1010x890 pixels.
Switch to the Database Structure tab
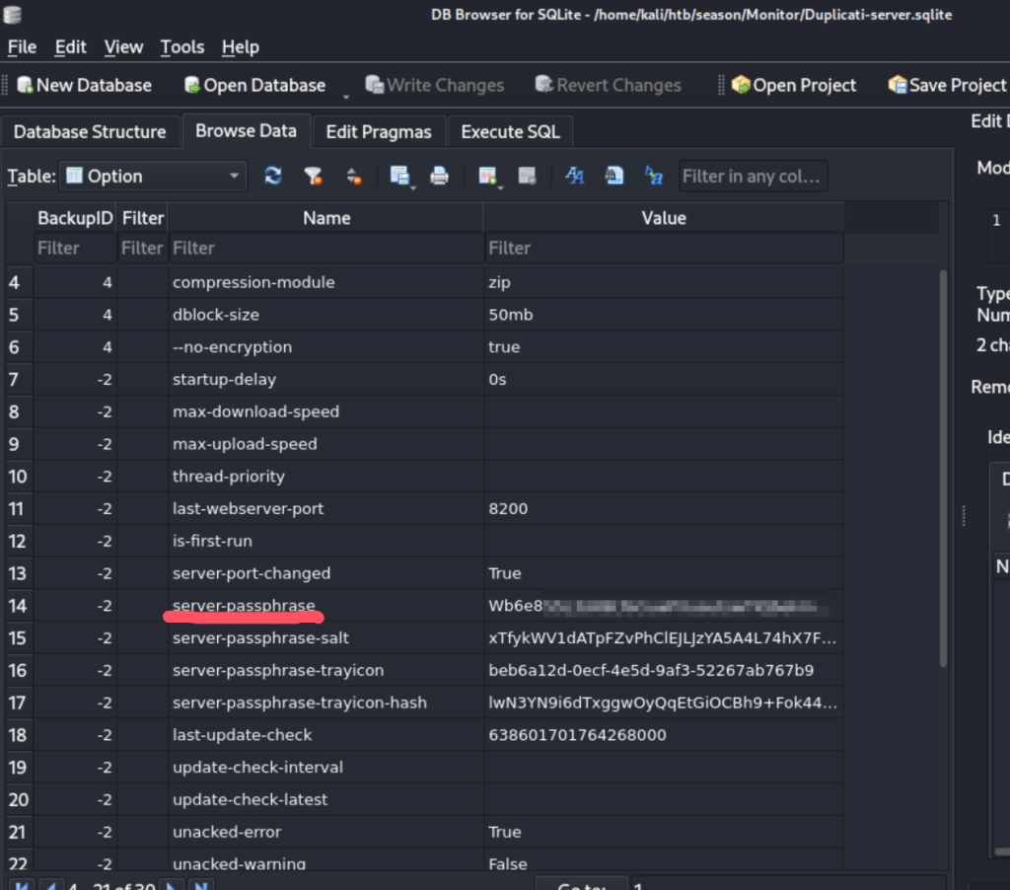coord(90,132)
